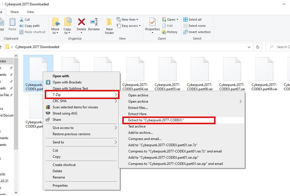Open the ribbon Open button dropdown arrow
Image resolution: width=290 pixels, height=196 pixels.
(x=177, y=20)
